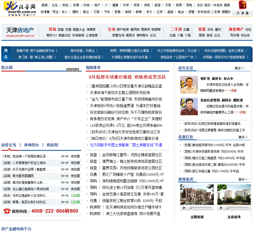Play the 金隅悦城 video

click(x=184, y=208)
